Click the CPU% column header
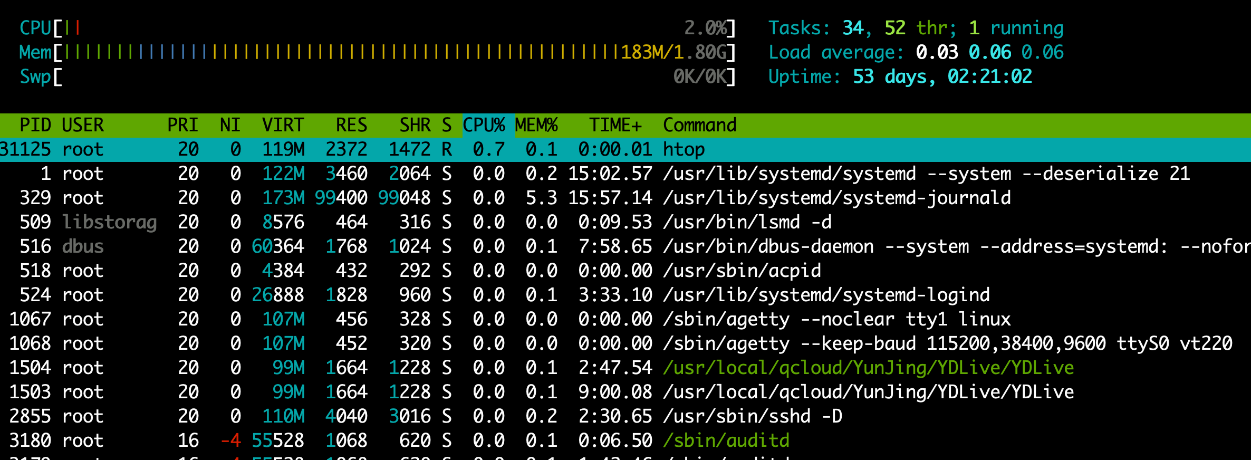1251x460 pixels. (x=484, y=126)
